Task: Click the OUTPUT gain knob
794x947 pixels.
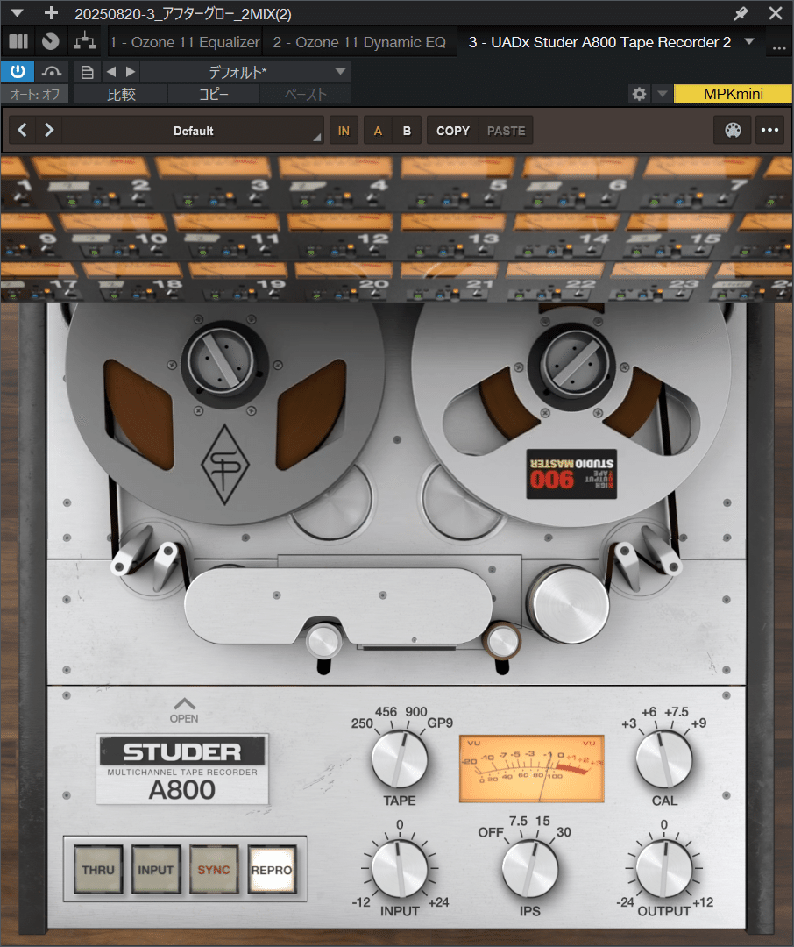Action: [664, 869]
